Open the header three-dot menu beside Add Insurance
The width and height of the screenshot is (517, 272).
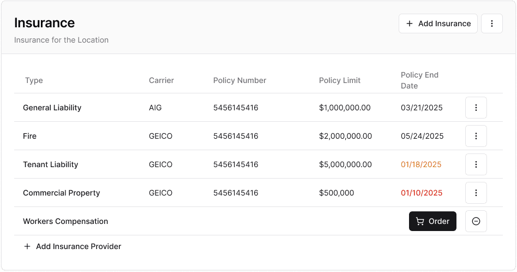pos(491,23)
